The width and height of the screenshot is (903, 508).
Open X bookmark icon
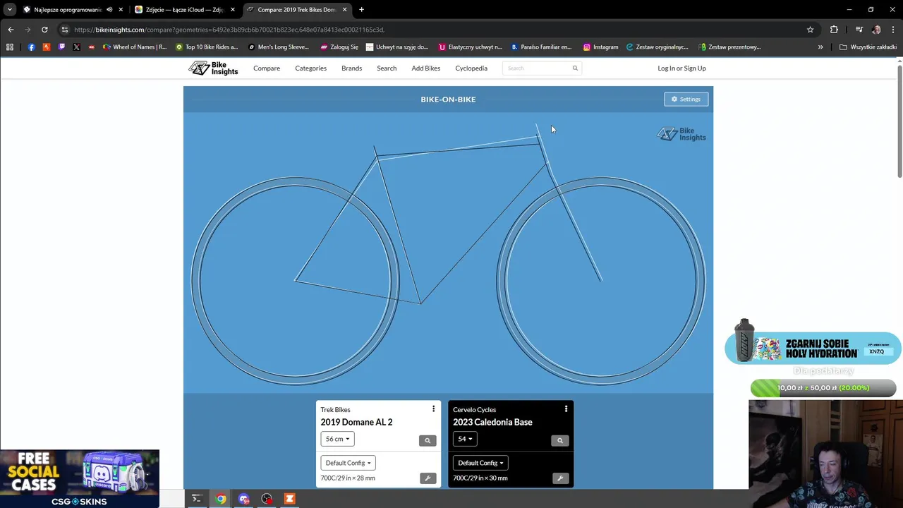(x=76, y=47)
